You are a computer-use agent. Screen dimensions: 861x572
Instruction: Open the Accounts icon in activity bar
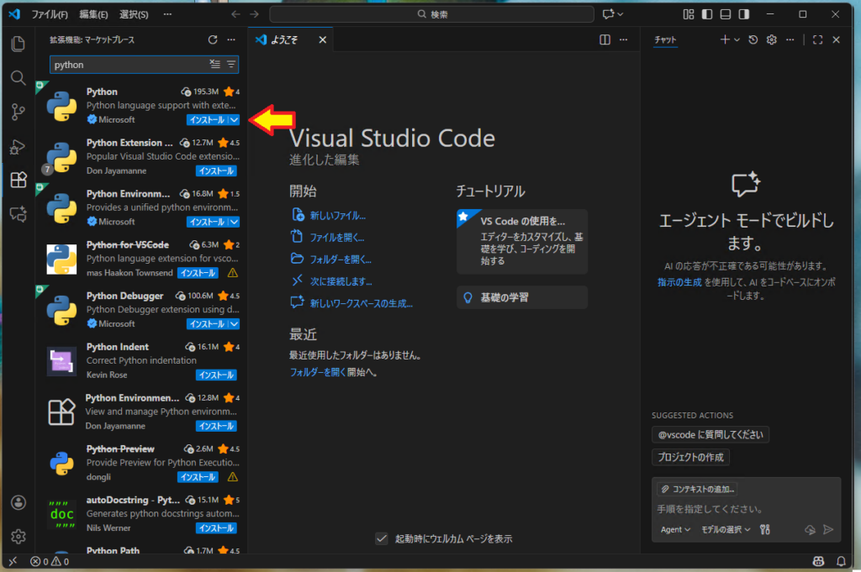click(18, 502)
